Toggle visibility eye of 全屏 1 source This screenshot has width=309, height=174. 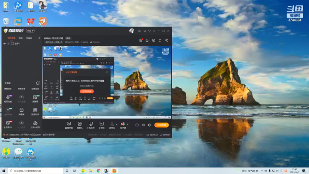point(5,44)
